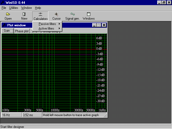Click the 'Hold left mouse button' hint text
The height and width of the screenshot is (129, 172).
tap(71, 115)
